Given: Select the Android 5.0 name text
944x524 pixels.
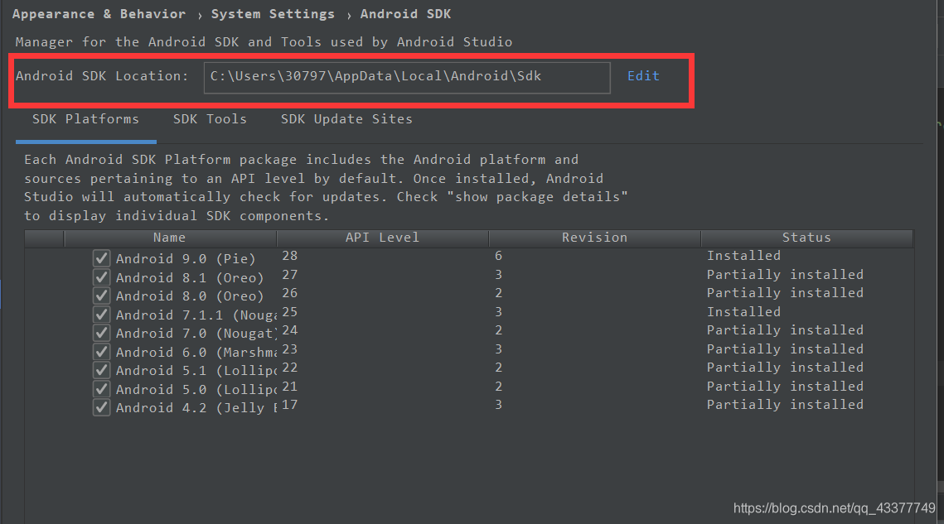Looking at the screenshot, I should click(x=196, y=389).
